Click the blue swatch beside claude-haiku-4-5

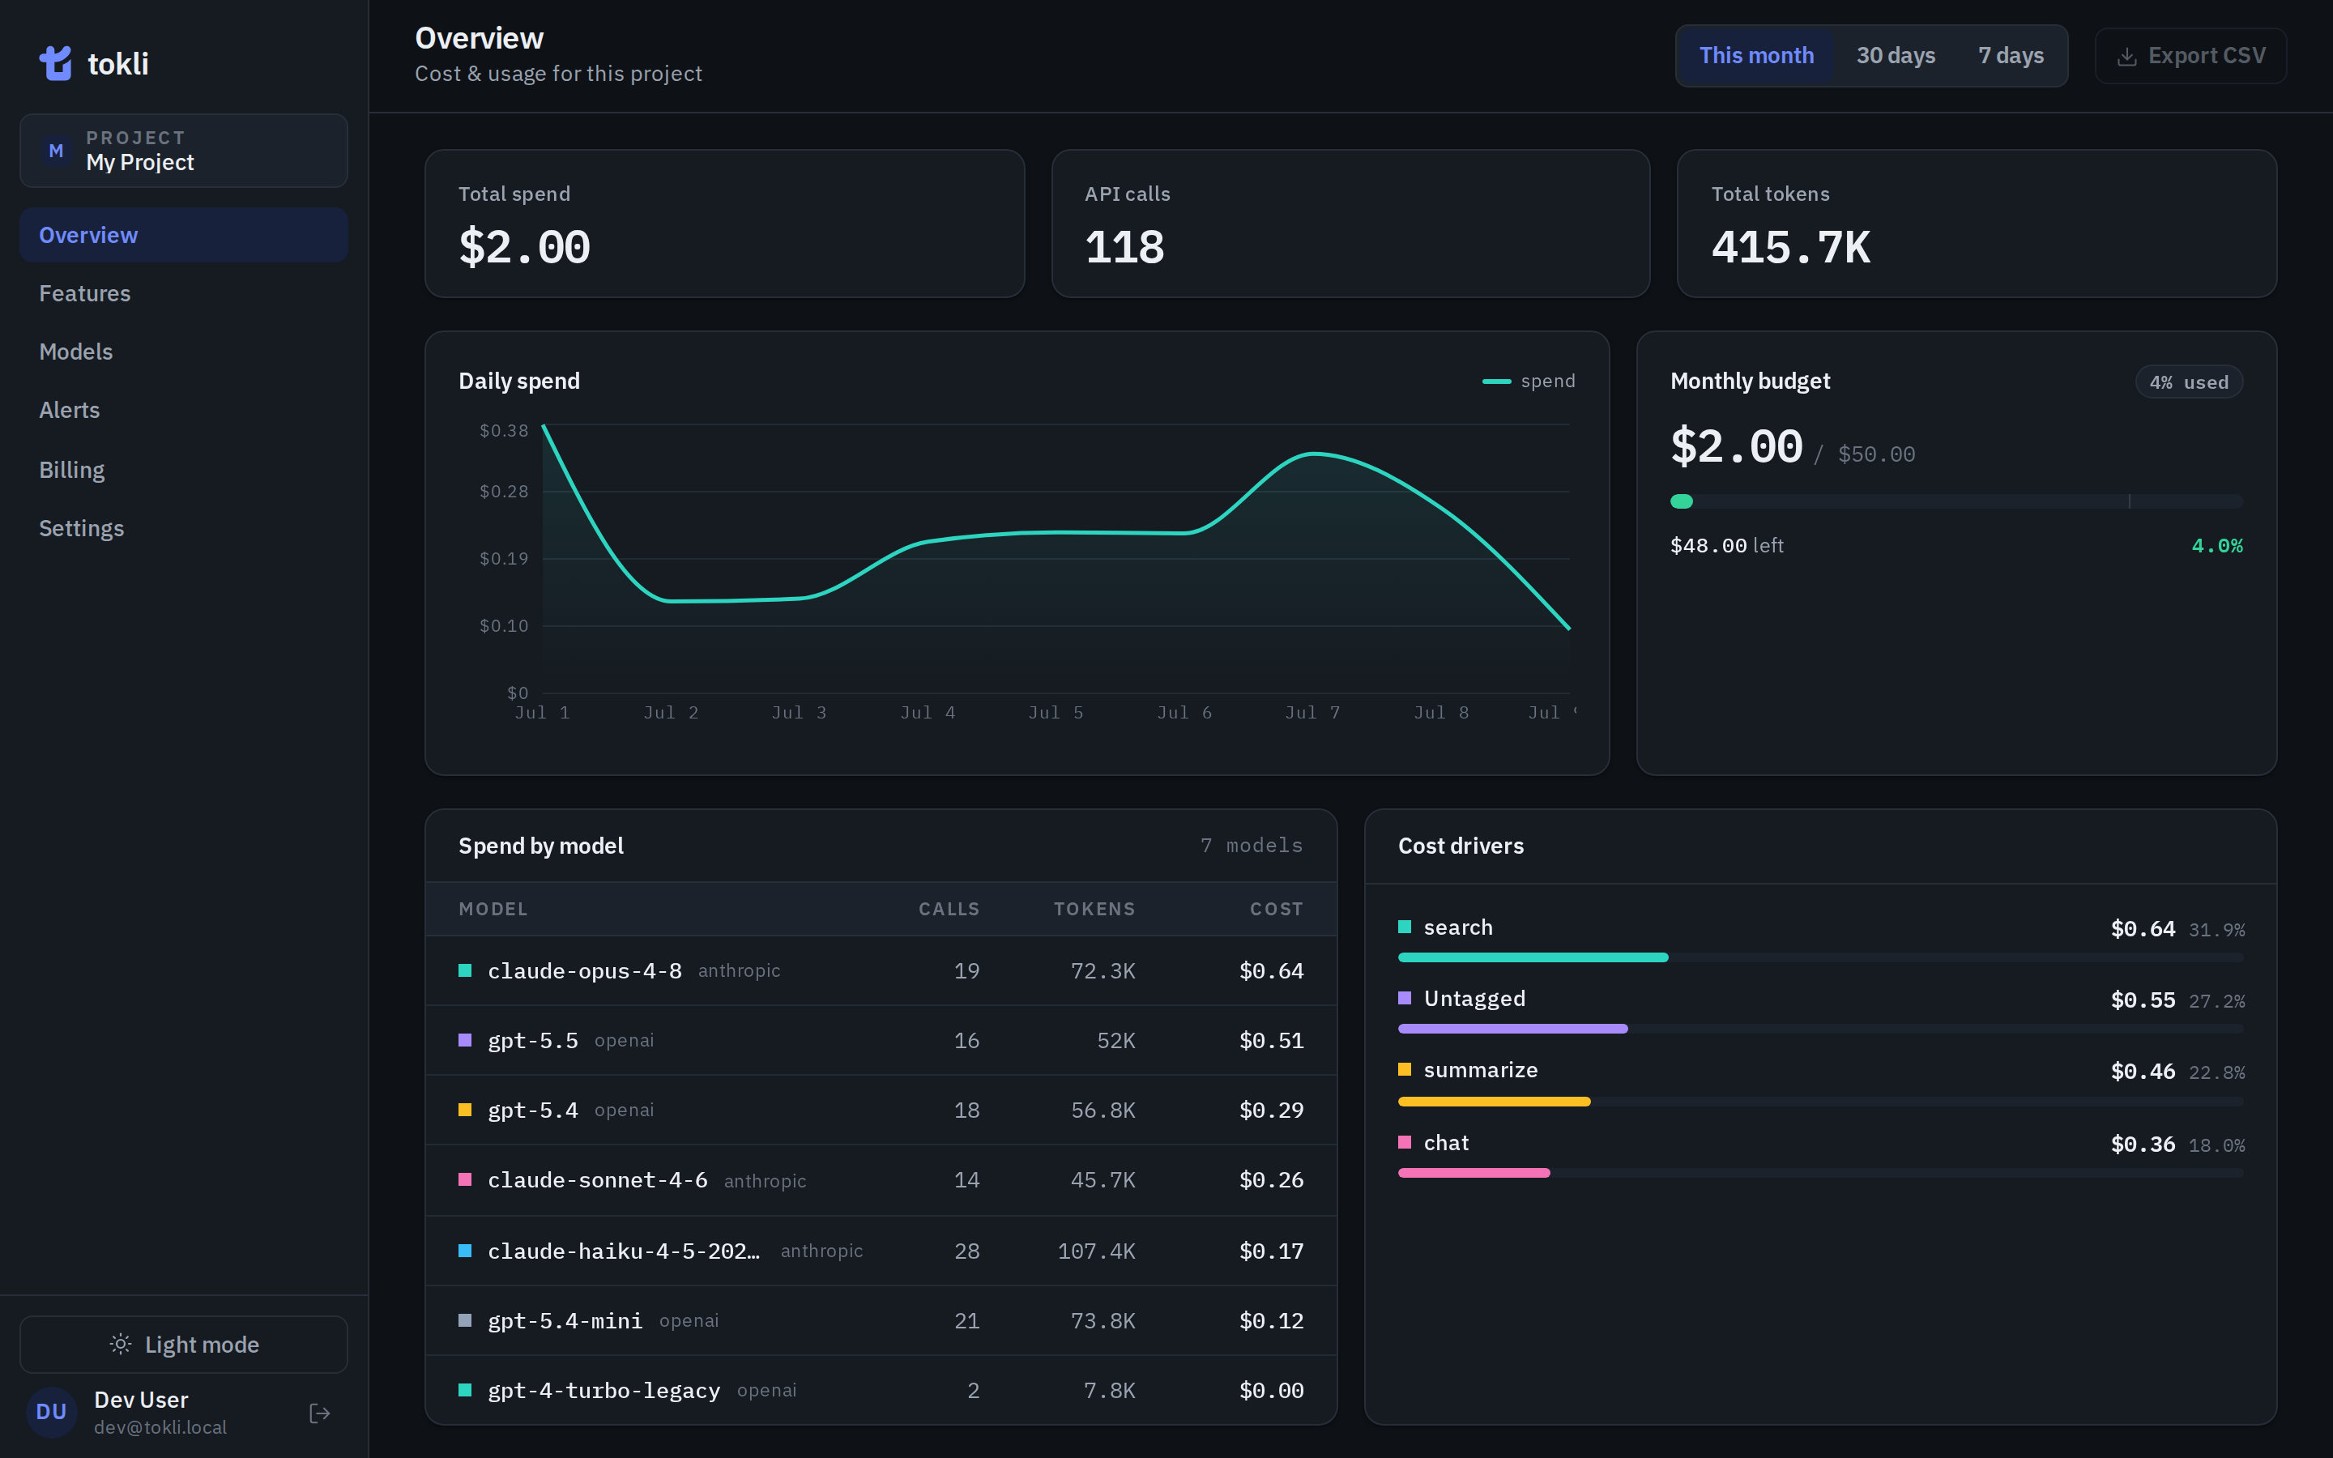(465, 1251)
